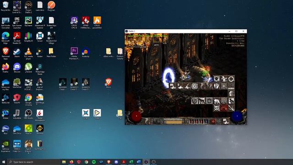Select the Audacity desktop shortcut
This screenshot has height=165, width=293.
tap(86, 53)
